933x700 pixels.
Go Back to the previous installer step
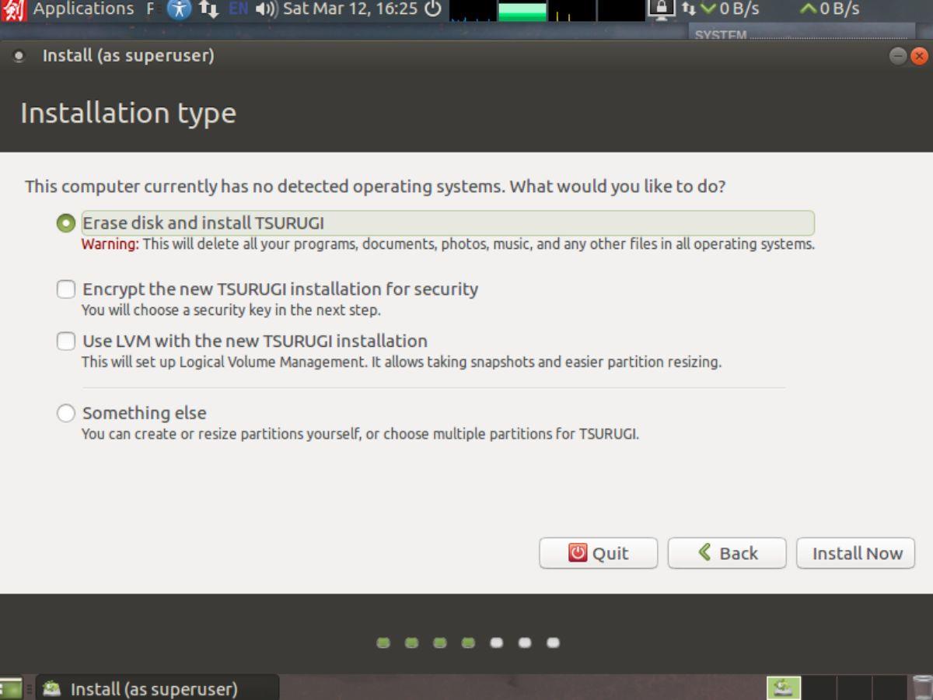coord(726,553)
